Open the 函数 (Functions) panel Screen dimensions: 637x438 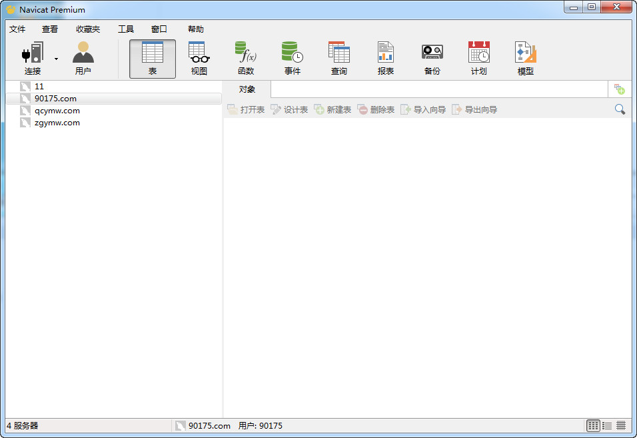[245, 57]
